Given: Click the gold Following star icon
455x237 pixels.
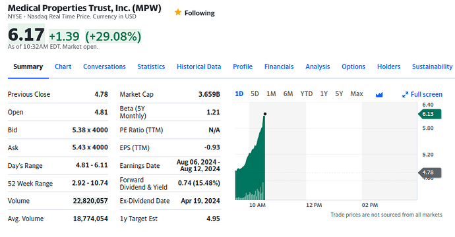Looking at the screenshot, I should [178, 13].
